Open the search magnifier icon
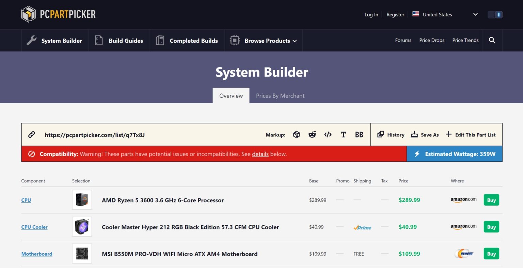The width and height of the screenshot is (523, 268). tap(492, 40)
